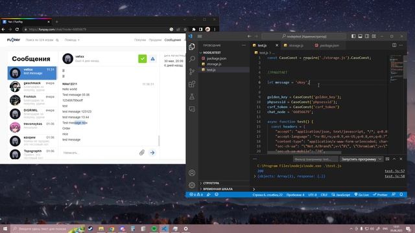Open the Сообщения link on FunPay
Screen dimensions: 415x233
point(172,40)
